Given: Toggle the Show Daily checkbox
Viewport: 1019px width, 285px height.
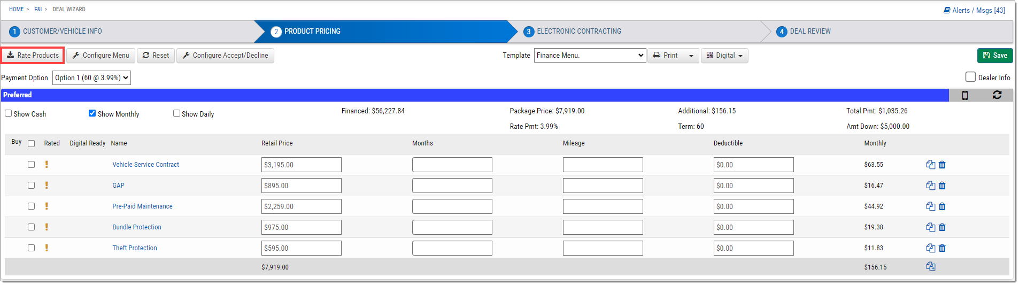Looking at the screenshot, I should coord(176,113).
